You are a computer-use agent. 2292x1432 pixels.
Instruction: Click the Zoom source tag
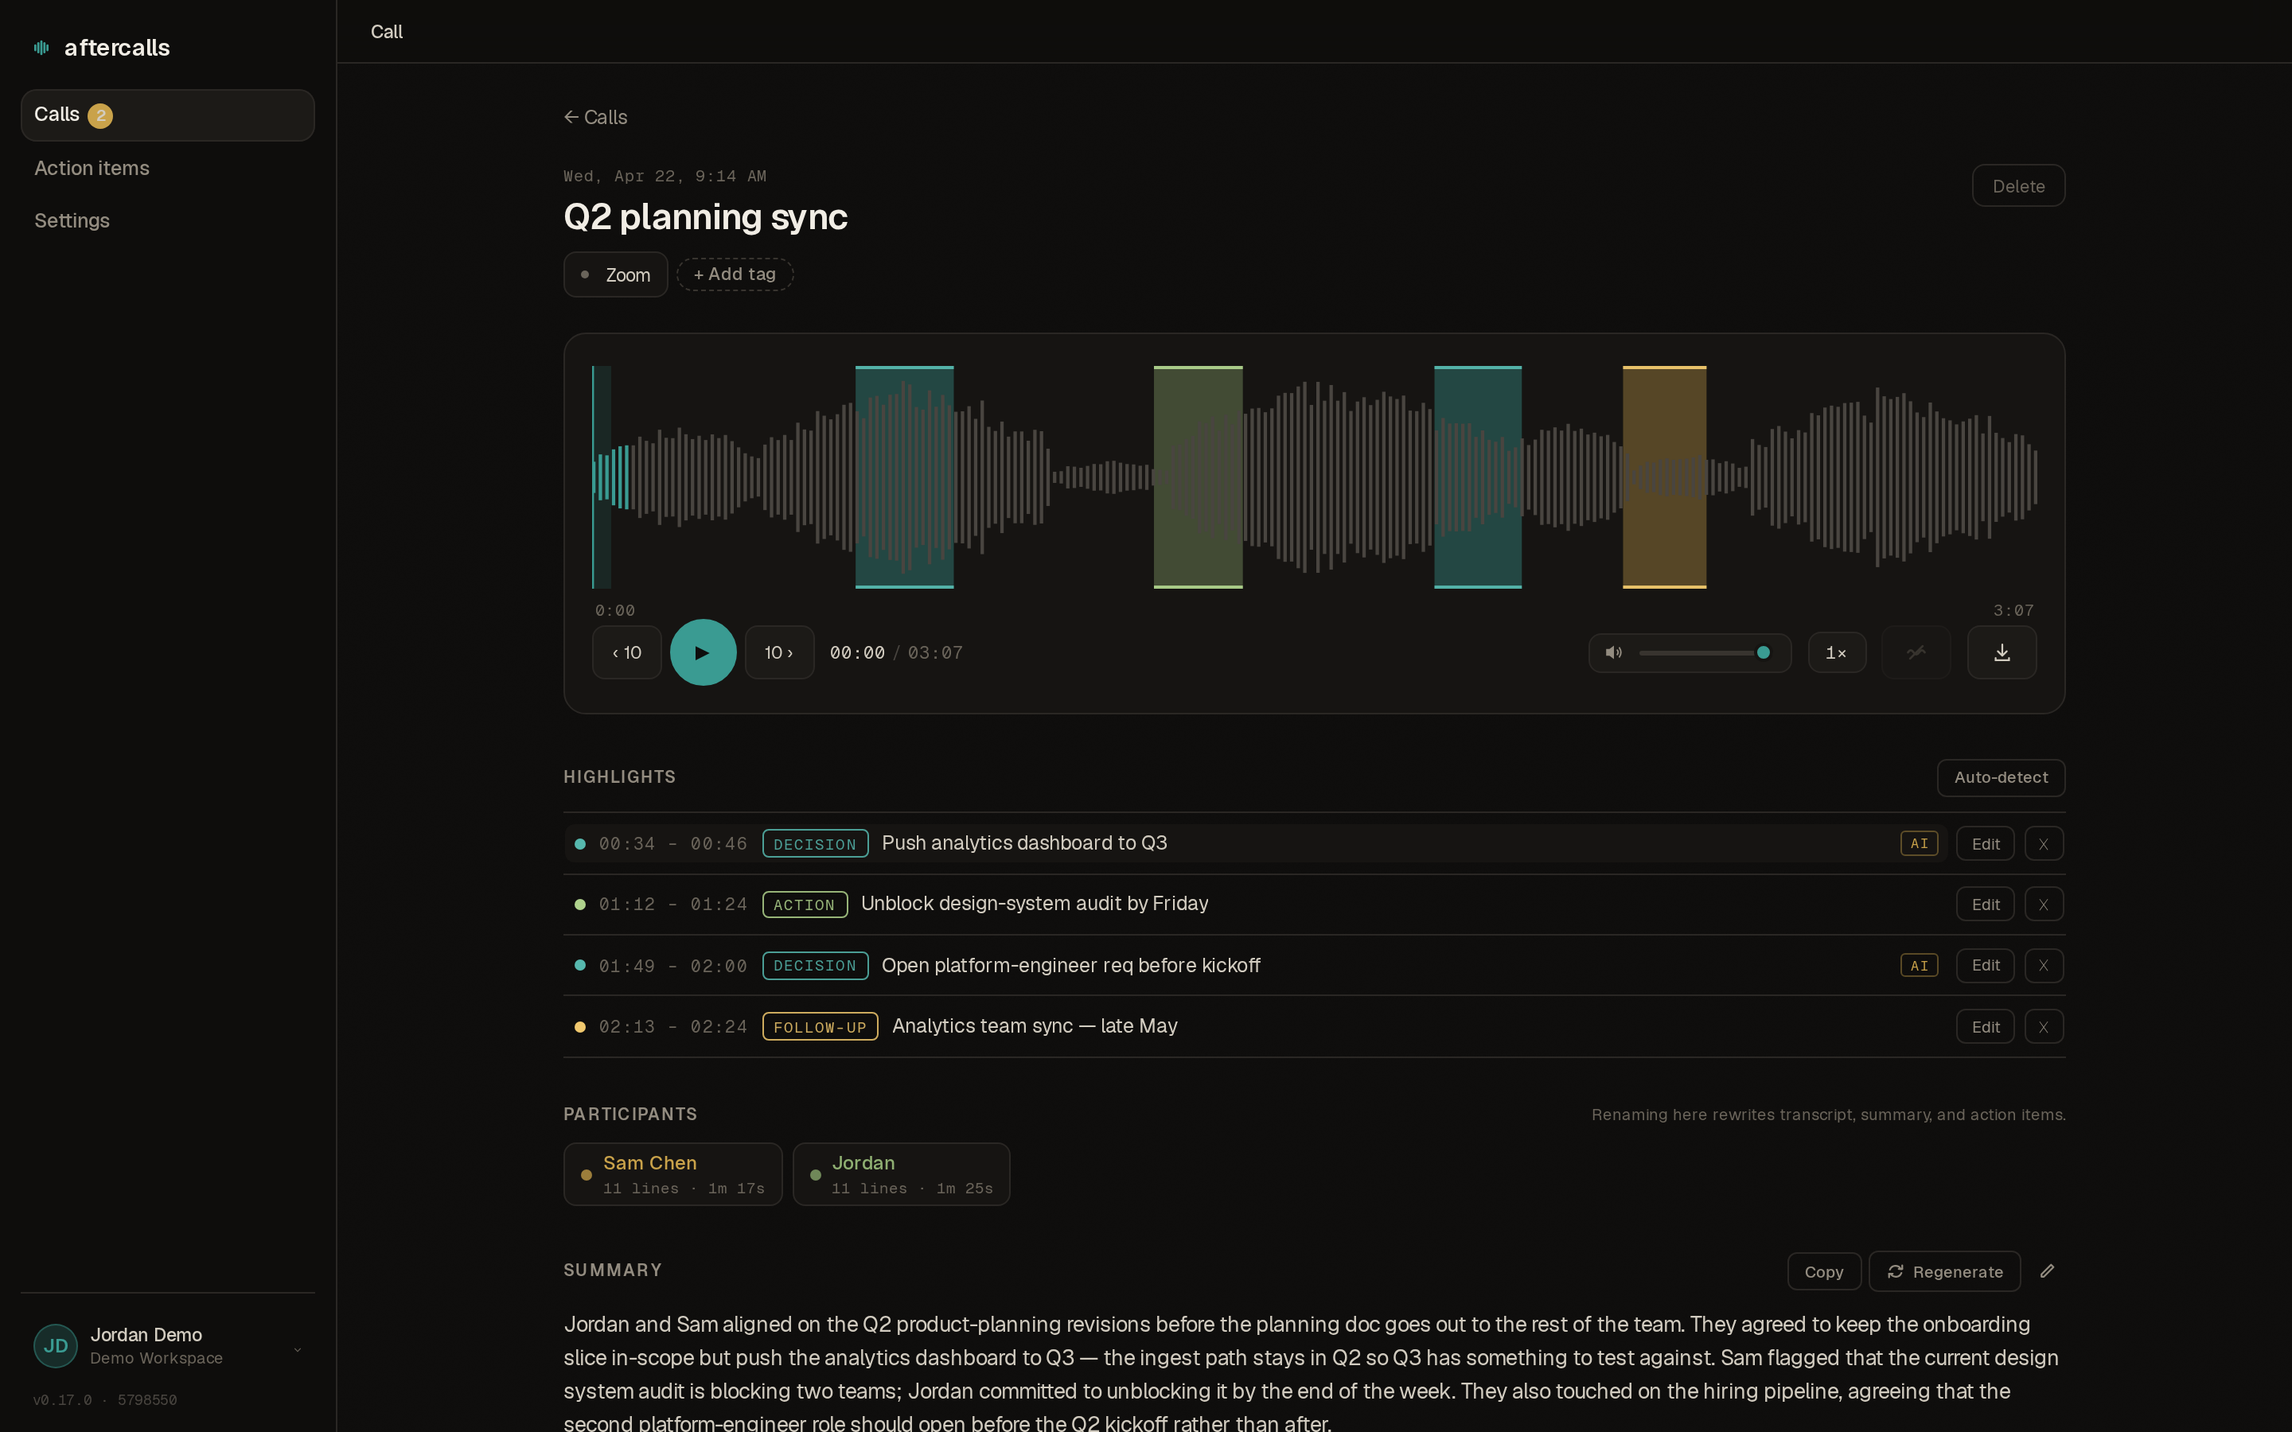(616, 274)
